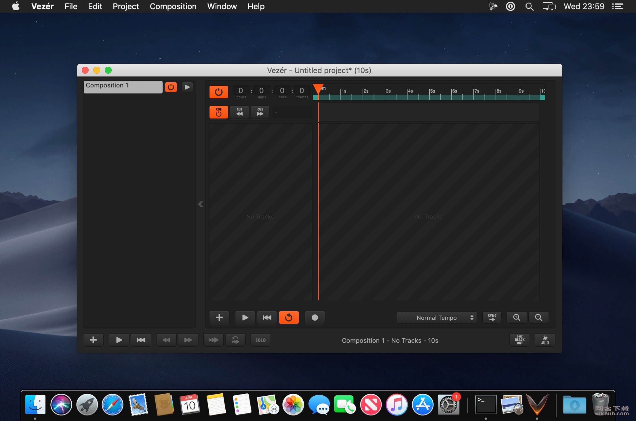636x421 pixels.
Task: Toggle the loop compositions button
Action: point(235,340)
